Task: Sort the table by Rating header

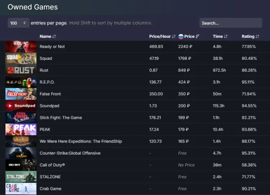Action: [248, 37]
